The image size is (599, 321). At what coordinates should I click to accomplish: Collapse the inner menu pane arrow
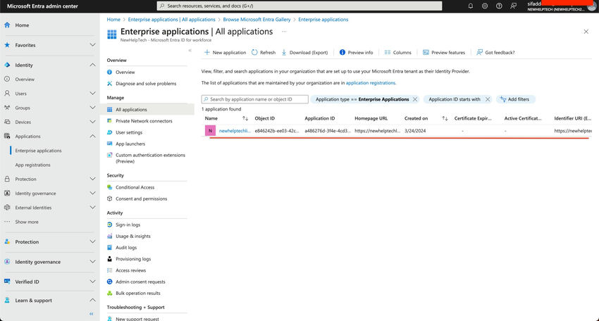click(x=190, y=51)
